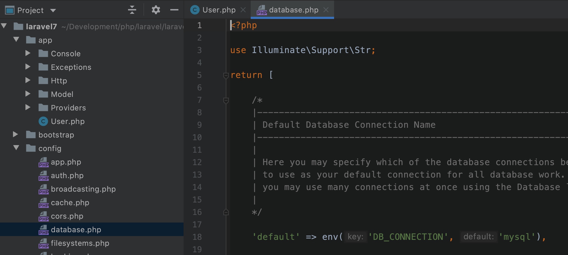Screen dimensions: 568x255
Task: Select the laravel7 root folder icon
Action: coord(18,26)
